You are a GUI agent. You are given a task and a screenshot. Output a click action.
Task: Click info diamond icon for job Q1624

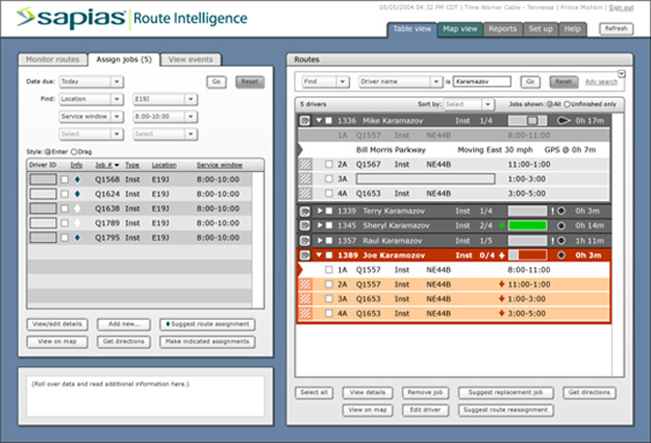(x=77, y=194)
